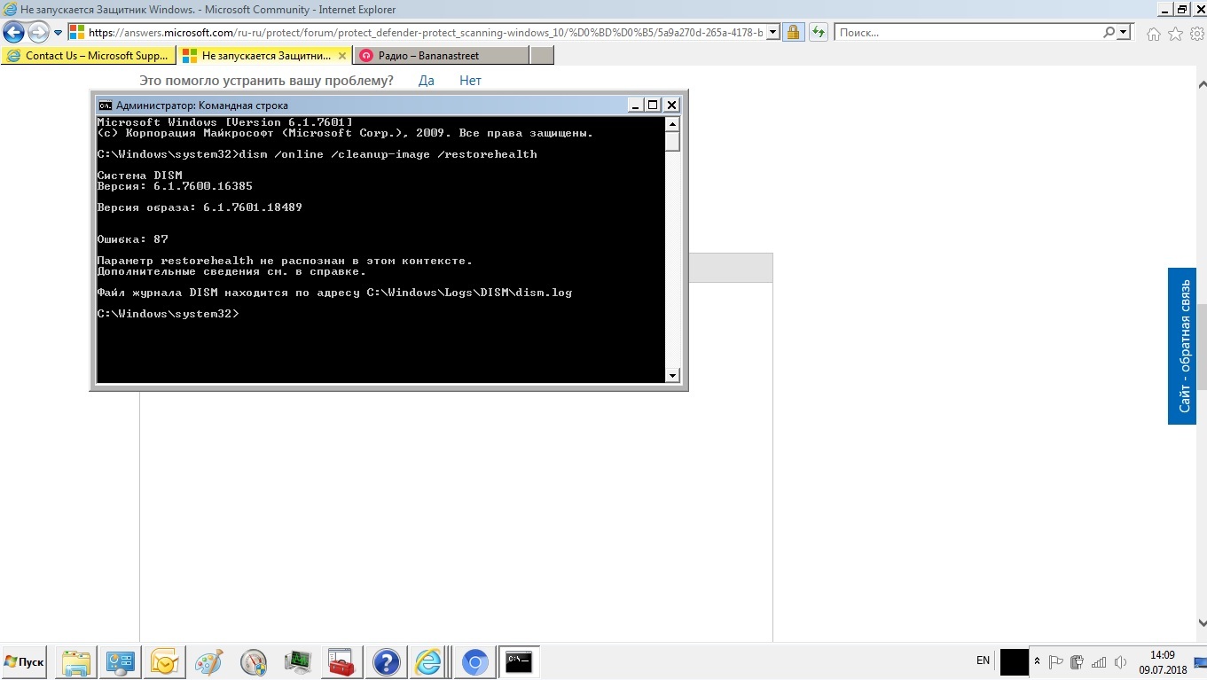Answer Нет to the helpful question

(470, 81)
